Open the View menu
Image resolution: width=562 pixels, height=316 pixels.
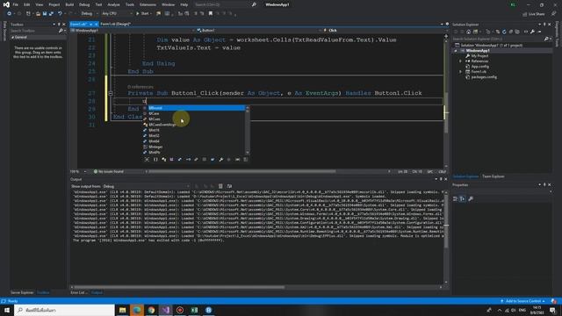coord(39,4)
